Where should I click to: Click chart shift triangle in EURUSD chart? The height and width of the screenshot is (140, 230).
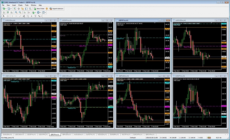pyautogui.click(x=41, y=23)
